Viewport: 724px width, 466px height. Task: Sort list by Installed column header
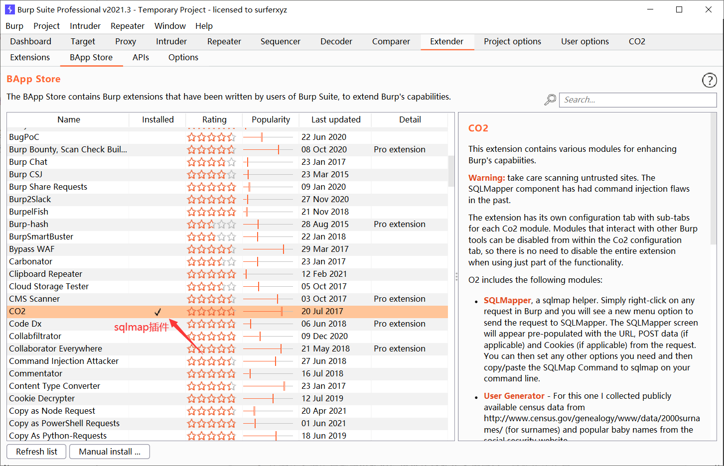pyautogui.click(x=157, y=119)
